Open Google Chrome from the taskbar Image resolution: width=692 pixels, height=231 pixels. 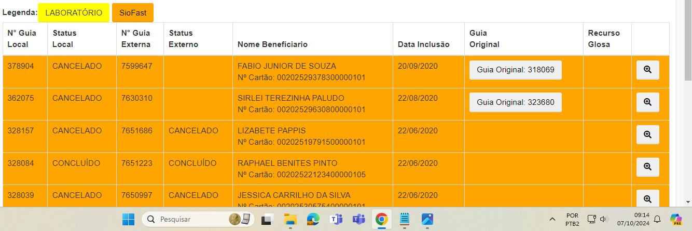coord(381,219)
